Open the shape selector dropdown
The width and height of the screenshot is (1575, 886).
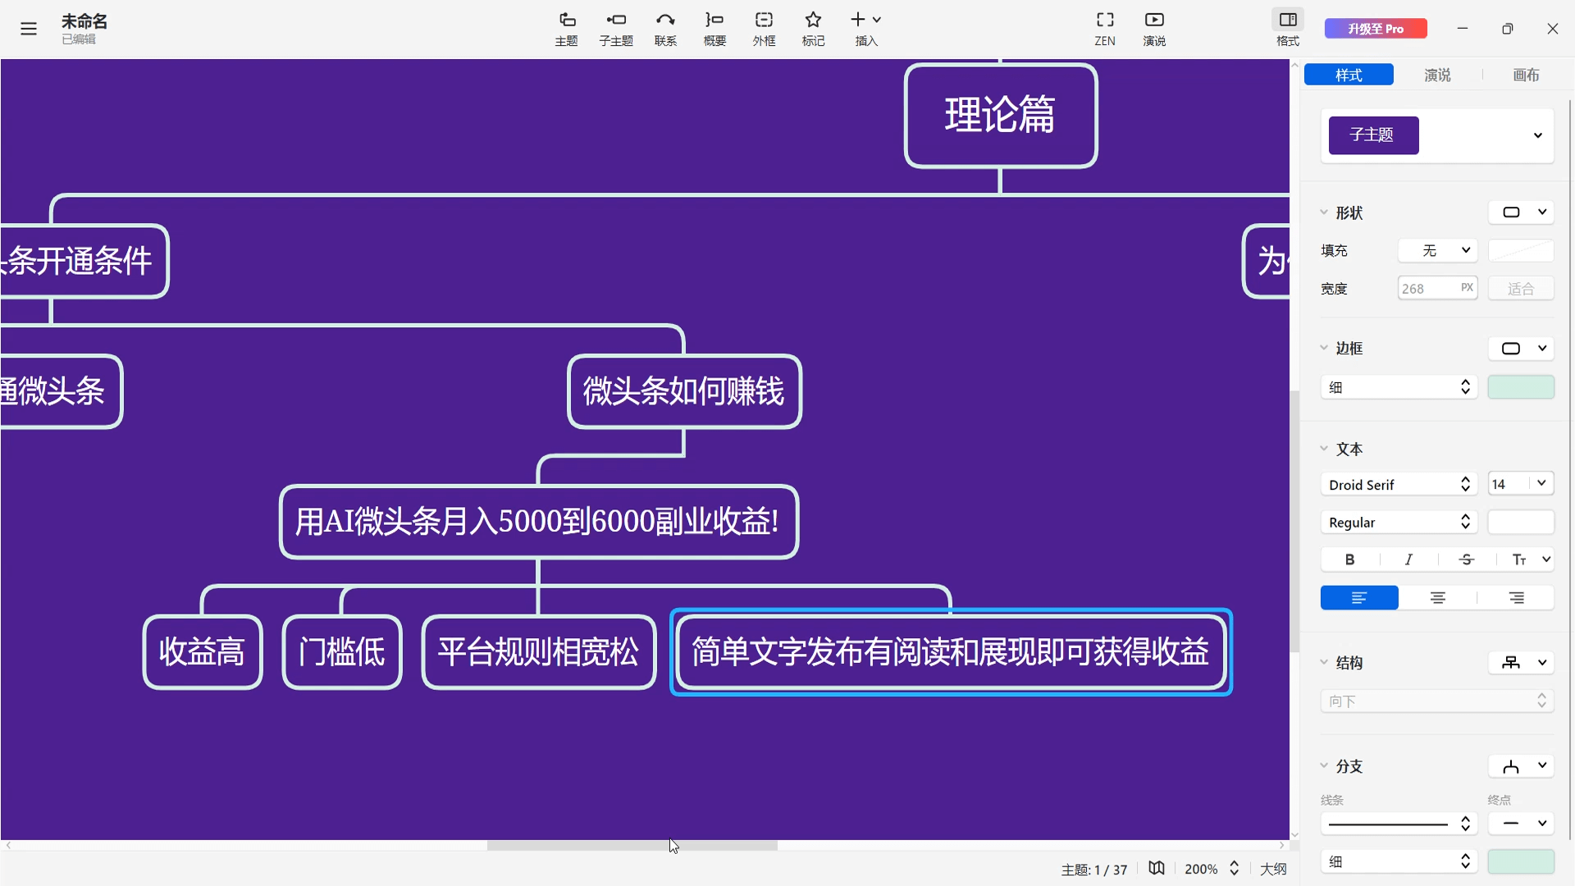(x=1521, y=212)
